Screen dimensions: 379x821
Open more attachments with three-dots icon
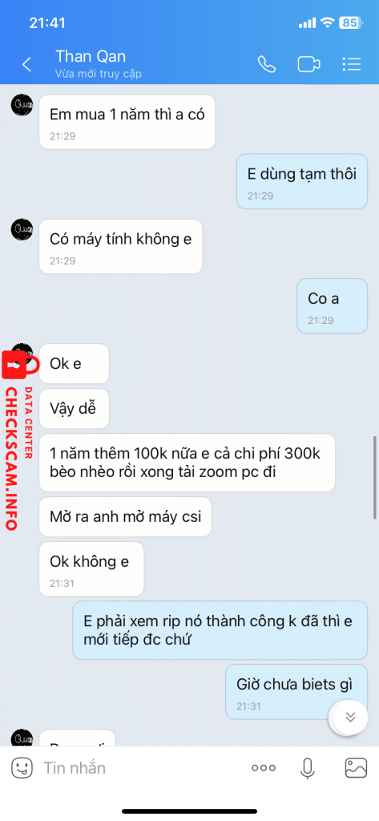(264, 767)
